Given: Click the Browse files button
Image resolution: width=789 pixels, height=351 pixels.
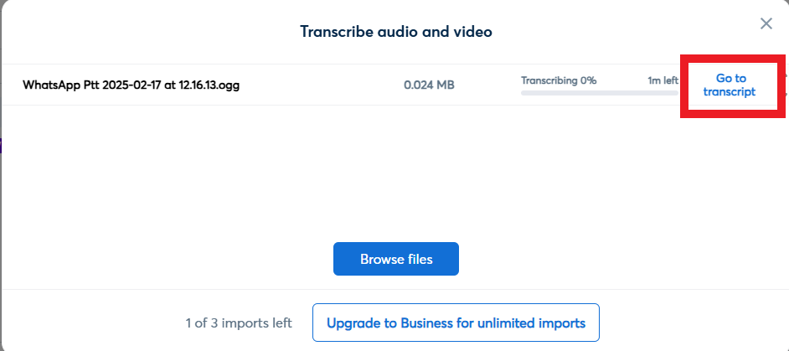Looking at the screenshot, I should 396,259.
